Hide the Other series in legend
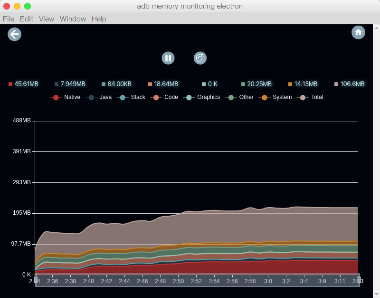The image size is (380, 298). [241, 97]
